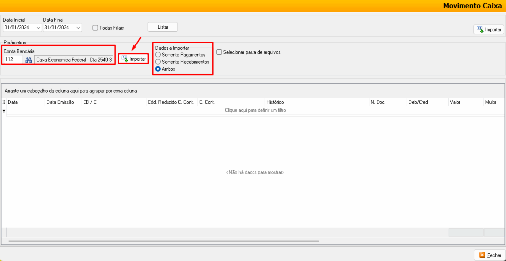
Task: Click the Data Emissão column header
Action: click(x=60, y=102)
